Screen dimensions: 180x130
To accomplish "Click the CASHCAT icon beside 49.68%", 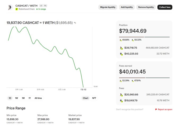I will click(x=120, y=40).
